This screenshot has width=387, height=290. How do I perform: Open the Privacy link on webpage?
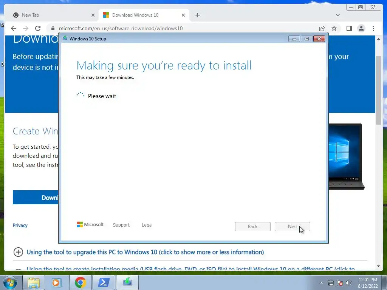coord(20,225)
